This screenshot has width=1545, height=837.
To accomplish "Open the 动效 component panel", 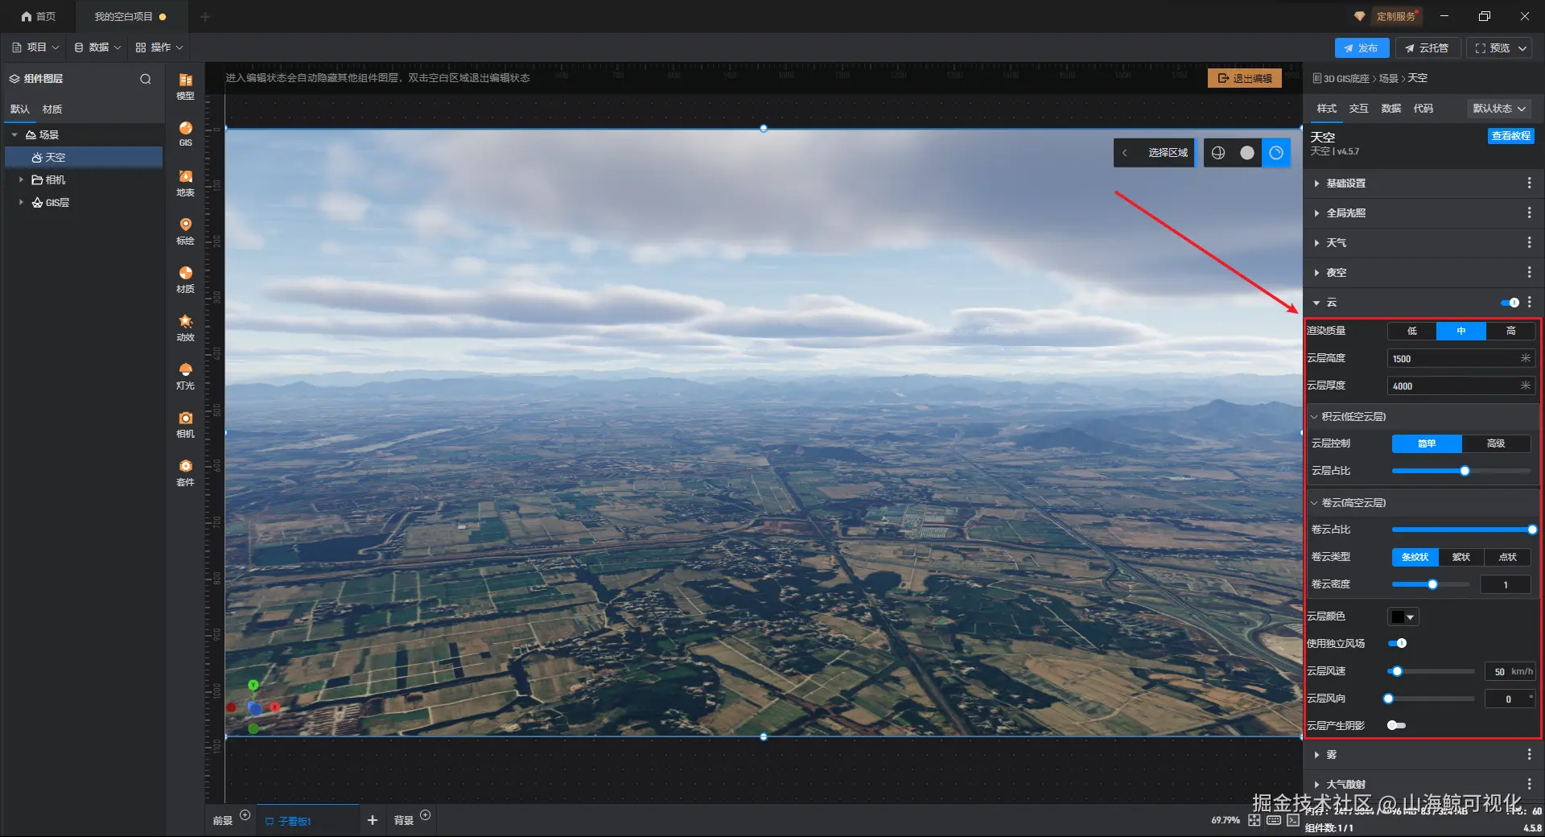I will 185,328.
